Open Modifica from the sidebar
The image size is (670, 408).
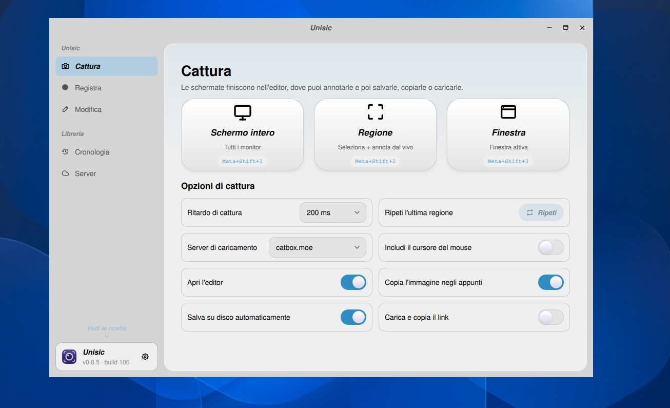click(107, 109)
